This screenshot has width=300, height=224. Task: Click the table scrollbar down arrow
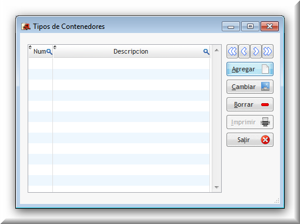point(216,187)
